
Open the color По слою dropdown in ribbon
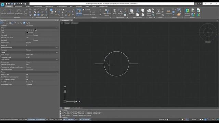[101, 9]
